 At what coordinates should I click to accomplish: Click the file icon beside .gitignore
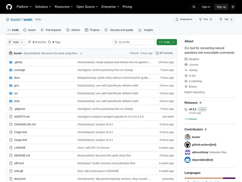pyautogui.click(x=11, y=109)
